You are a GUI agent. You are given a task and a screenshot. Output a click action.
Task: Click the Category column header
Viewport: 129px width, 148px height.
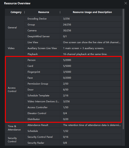coord(16,12)
